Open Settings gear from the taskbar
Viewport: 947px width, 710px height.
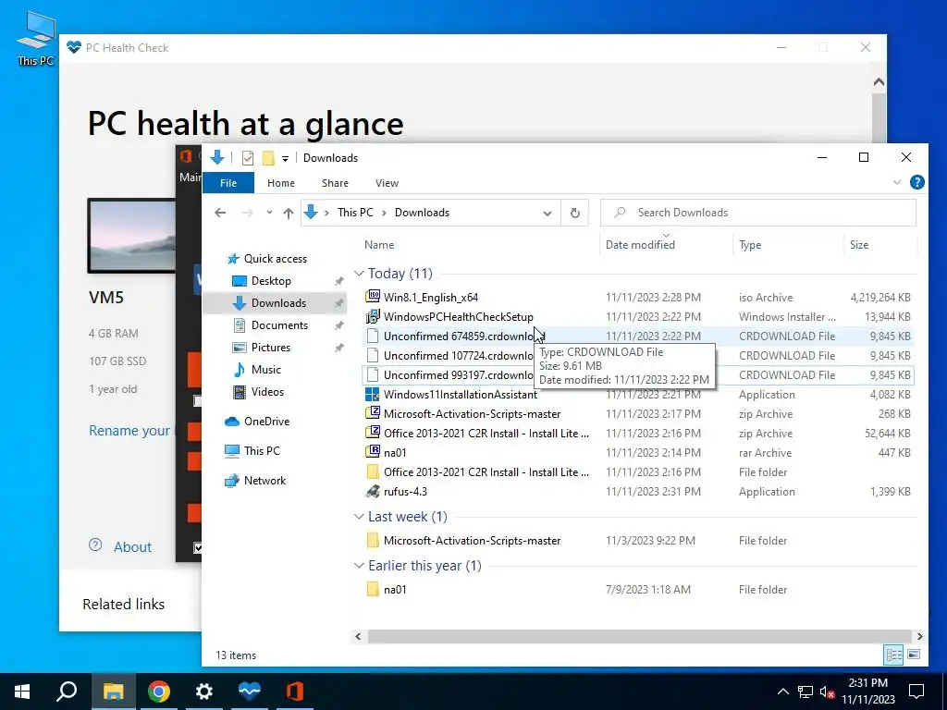204,692
